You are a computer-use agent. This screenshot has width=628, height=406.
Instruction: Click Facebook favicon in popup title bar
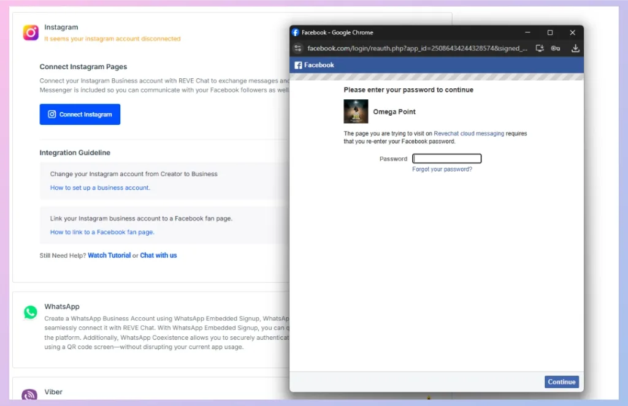[x=296, y=32]
